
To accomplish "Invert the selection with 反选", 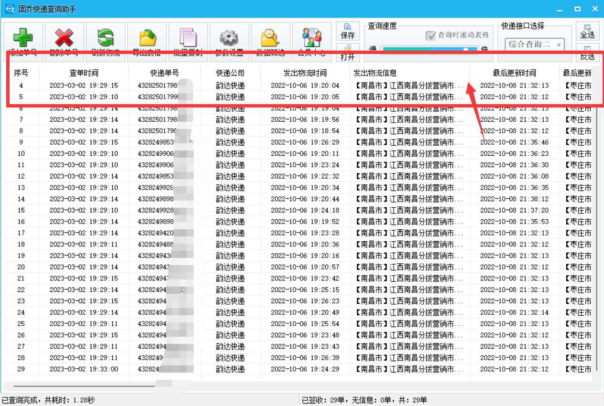I will point(587,53).
